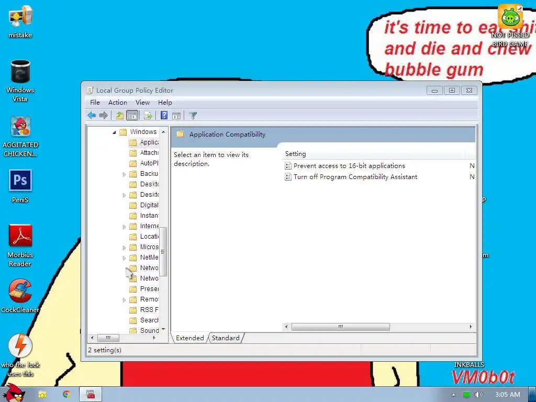Image resolution: width=536 pixels, height=402 pixels.
Task: Select the AutoPl tree folder
Action: click(144, 163)
